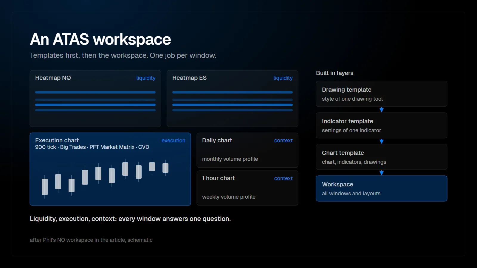Click the arrow below Indicator template
Image resolution: width=477 pixels, height=268 pixels.
[x=381, y=141]
